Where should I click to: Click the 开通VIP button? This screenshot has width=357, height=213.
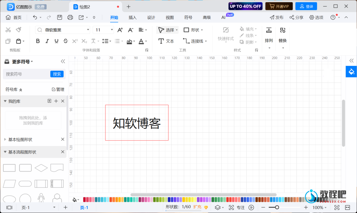point(279,6)
